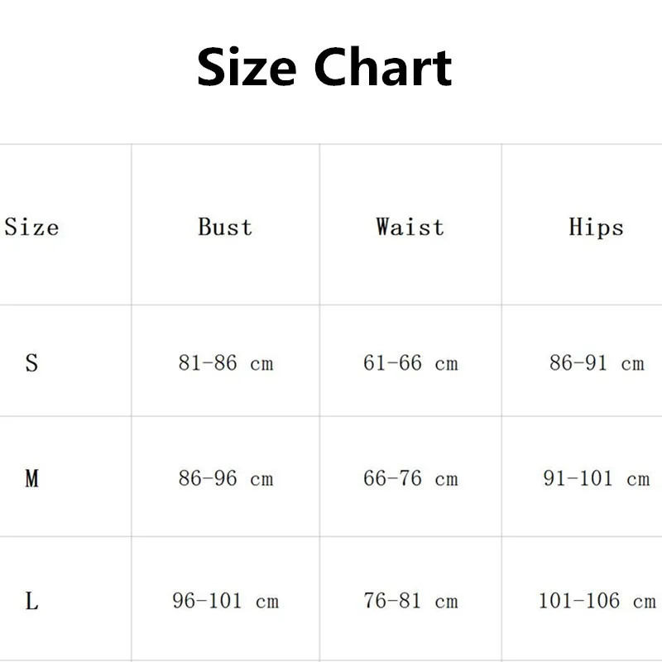Click the word Chart in title
The image size is (662, 662).
383,67
